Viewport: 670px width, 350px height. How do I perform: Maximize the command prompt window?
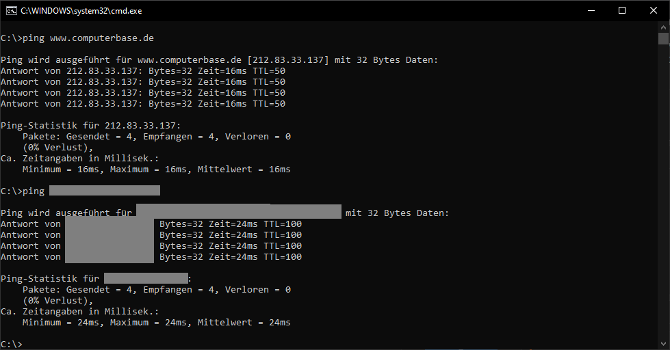pyautogui.click(x=622, y=11)
